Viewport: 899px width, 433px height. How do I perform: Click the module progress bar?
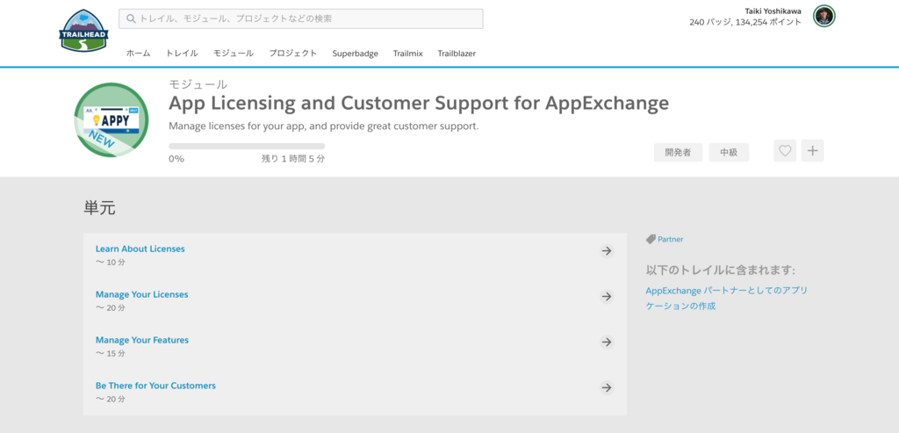247,147
